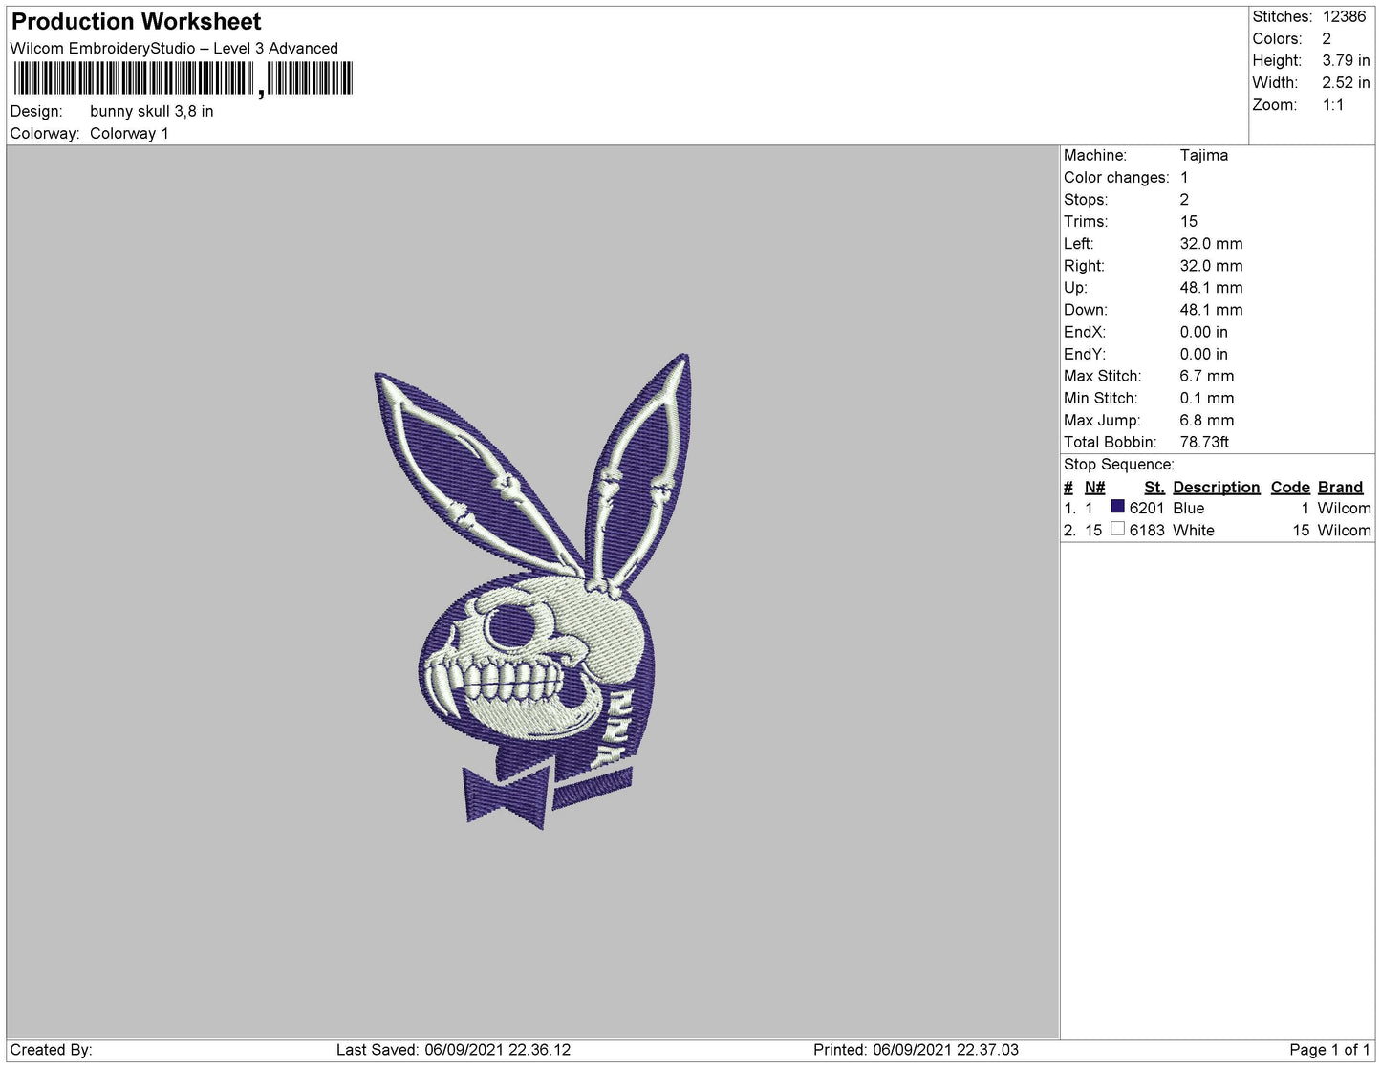Click the 'Blue' description in stop row 1
The width and height of the screenshot is (1381, 1068).
click(x=1189, y=508)
